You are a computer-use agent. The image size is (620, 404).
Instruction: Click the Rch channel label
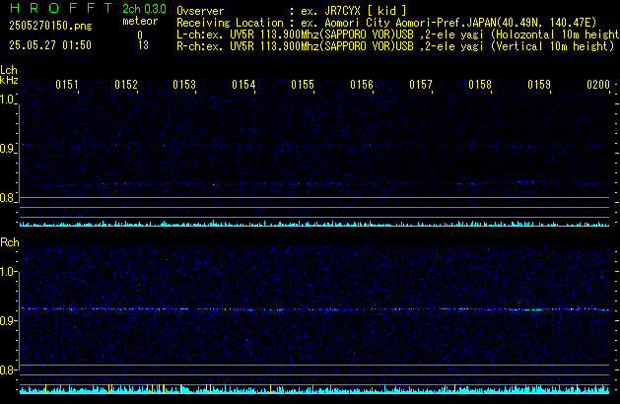tap(10, 242)
